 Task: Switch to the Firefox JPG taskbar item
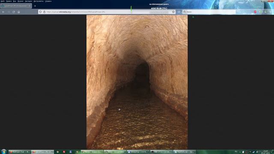pos(43,152)
